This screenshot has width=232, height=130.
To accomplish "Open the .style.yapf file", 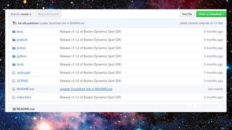I will tap(24, 73).
